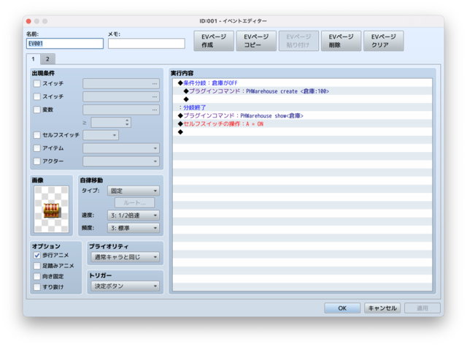Select the empty diamond line inside the branch
The height and width of the screenshot is (347, 467).
coord(302,99)
